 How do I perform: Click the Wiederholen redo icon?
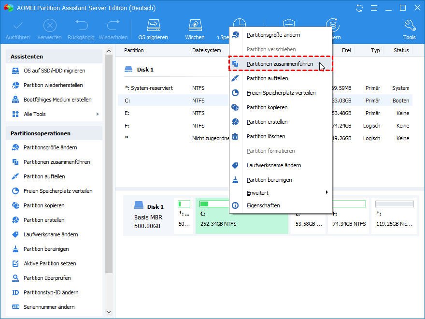[113, 25]
